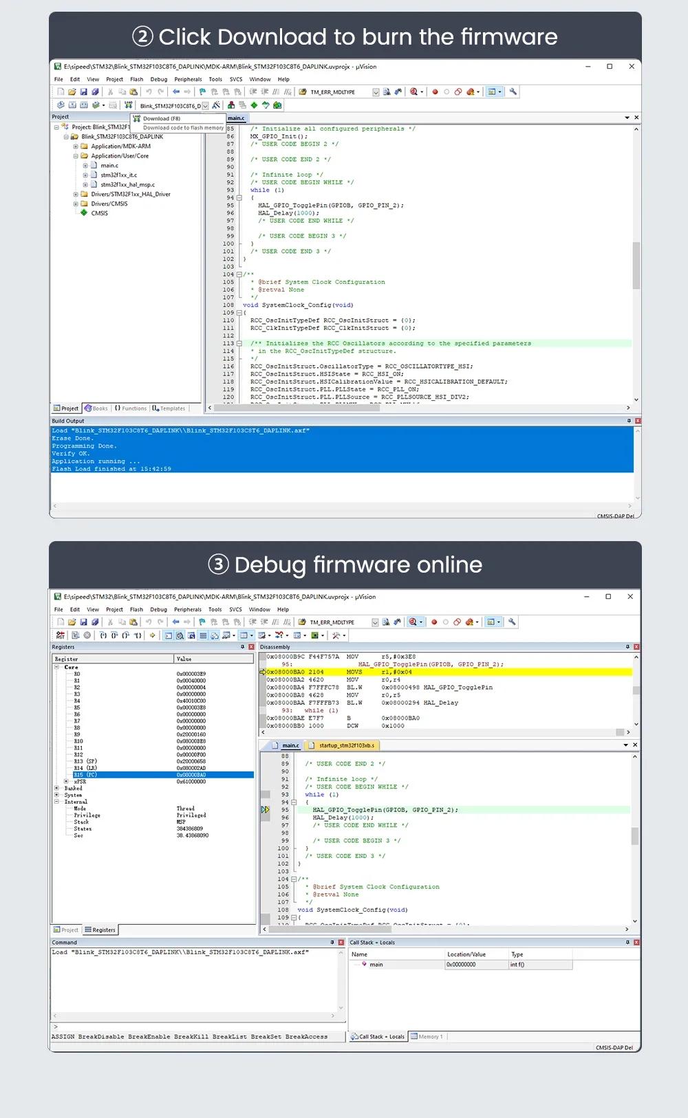Click the Disassembly pane vertical scrollbar
Screen dimensions: 688x1118
pos(636,690)
